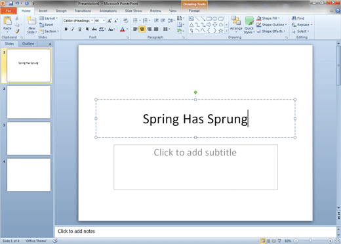Select slide 4 thumbnail
The height and width of the screenshot is (244, 341).
tap(29, 175)
